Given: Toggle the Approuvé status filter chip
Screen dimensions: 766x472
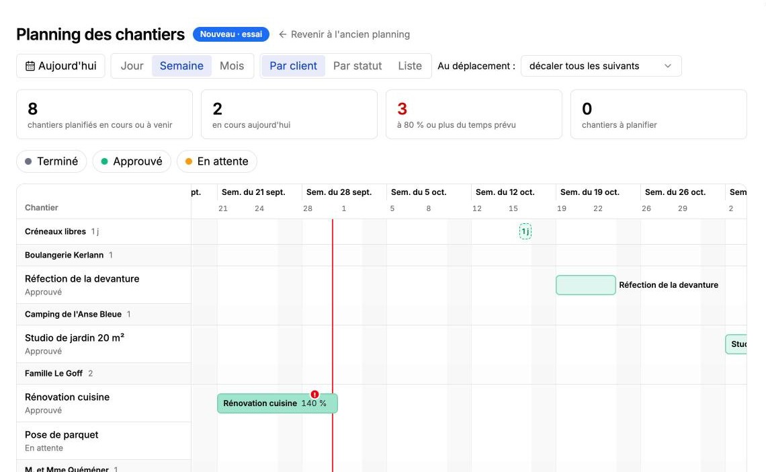Looking at the screenshot, I should (x=132, y=161).
